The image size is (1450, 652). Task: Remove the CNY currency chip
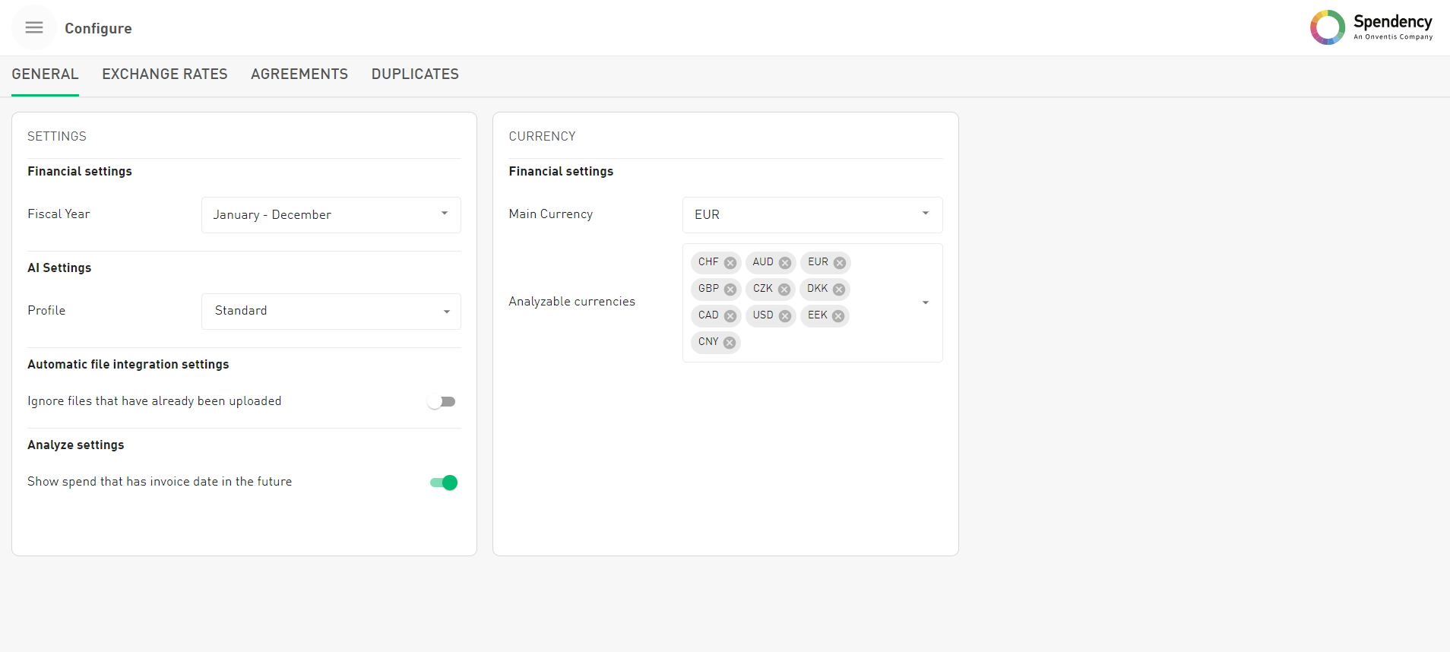click(729, 343)
